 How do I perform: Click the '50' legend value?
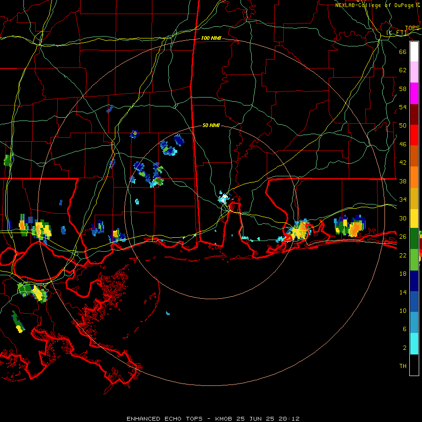coord(403,125)
